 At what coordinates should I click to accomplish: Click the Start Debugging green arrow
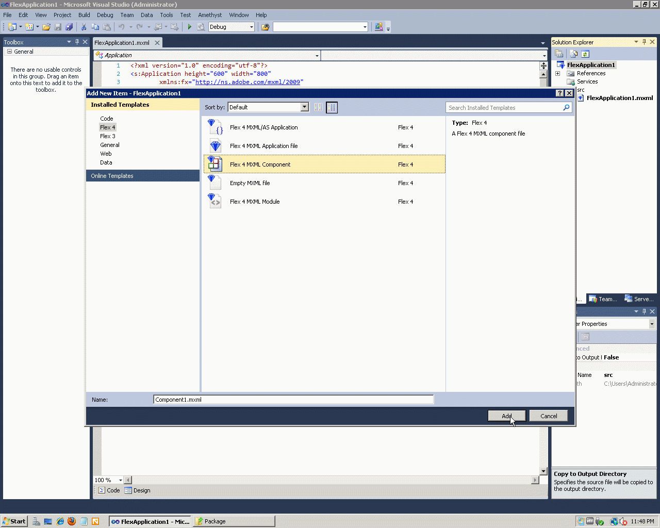189,27
